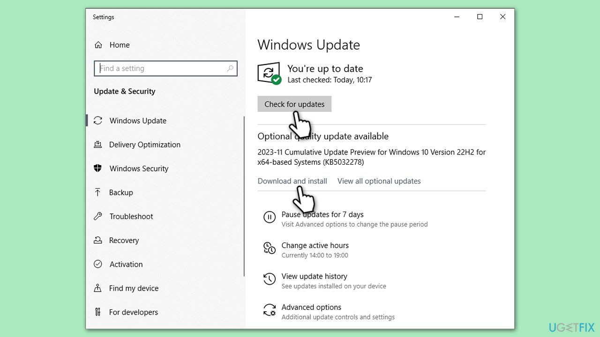Click the Windows Update sync icon in sidebar

pos(98,121)
